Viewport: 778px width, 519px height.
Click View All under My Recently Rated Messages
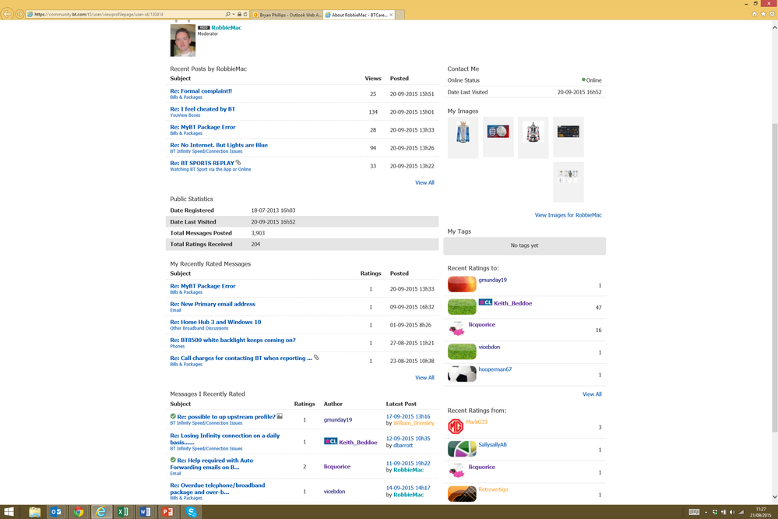[x=424, y=378]
